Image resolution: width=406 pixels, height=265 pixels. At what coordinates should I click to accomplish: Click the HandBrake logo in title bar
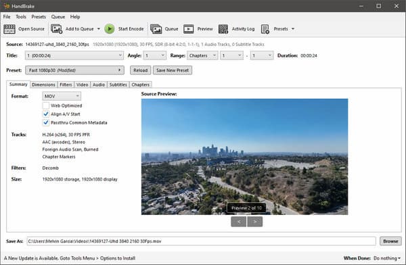6,5
